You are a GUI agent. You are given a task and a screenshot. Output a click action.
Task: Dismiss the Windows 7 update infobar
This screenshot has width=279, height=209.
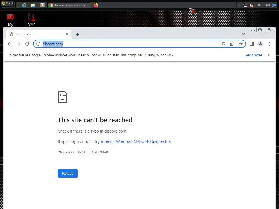click(268, 55)
